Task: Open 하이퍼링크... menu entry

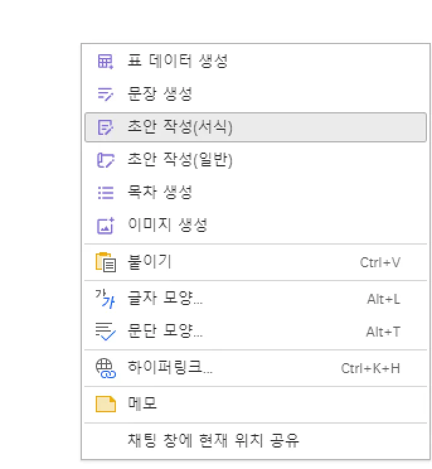Action: [170, 368]
